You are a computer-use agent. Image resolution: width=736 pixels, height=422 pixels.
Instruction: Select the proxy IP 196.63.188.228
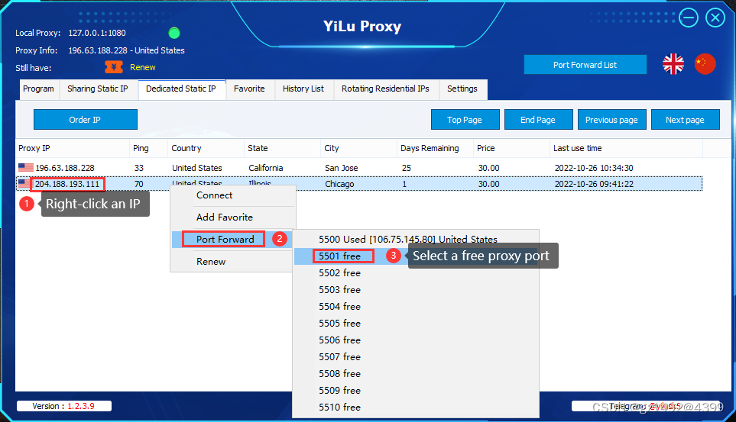65,168
